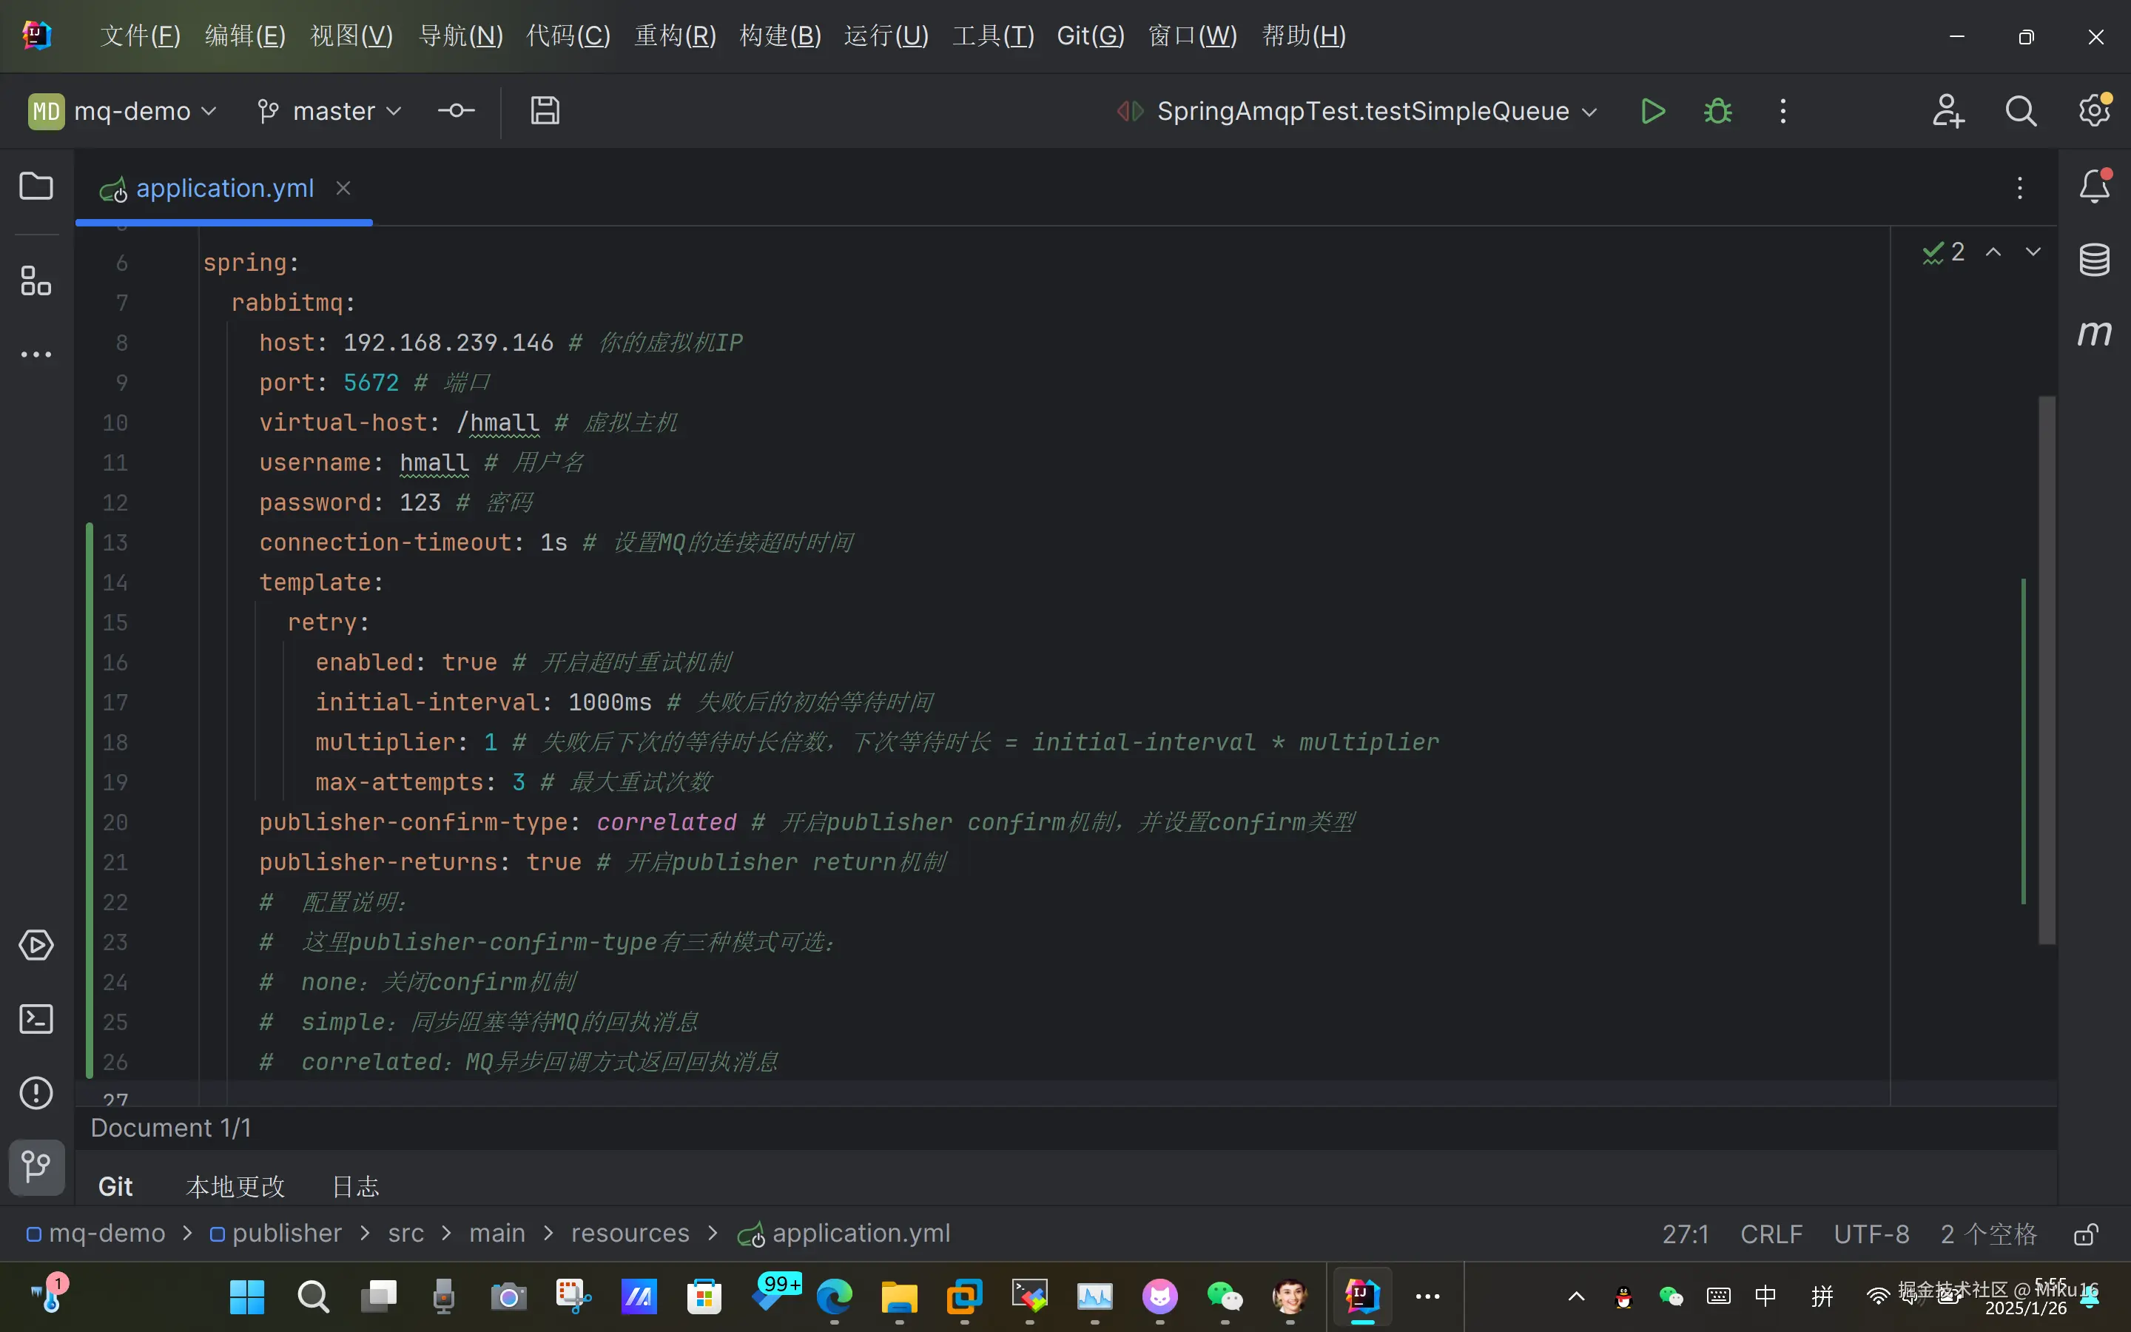This screenshot has height=1332, width=2131.
Task: Click the Save All disk icon
Action: (545, 111)
